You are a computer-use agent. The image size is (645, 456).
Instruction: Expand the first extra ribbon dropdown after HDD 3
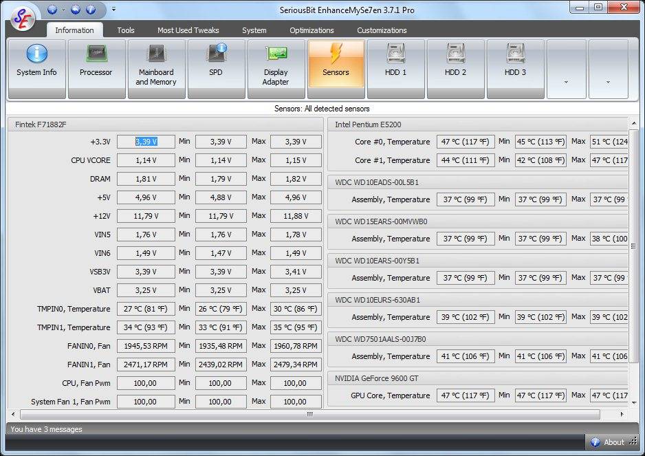pyautogui.click(x=567, y=69)
